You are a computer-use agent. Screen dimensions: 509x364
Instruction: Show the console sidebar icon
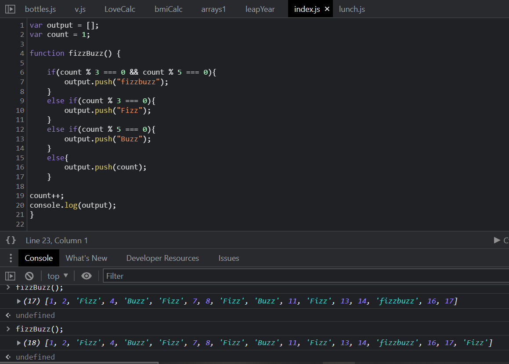pyautogui.click(x=10, y=276)
